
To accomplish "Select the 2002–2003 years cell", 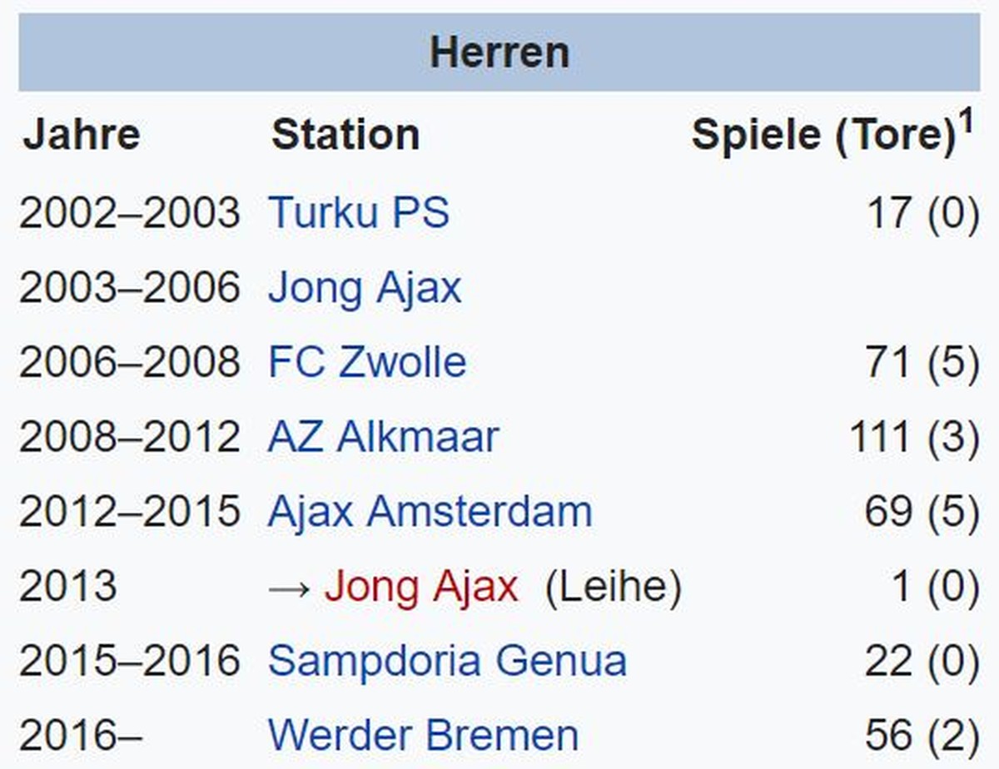I will pyautogui.click(x=129, y=212).
